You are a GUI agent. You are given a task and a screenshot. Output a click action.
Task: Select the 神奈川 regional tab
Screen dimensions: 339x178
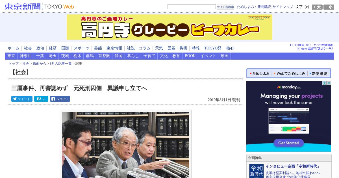tap(26, 56)
